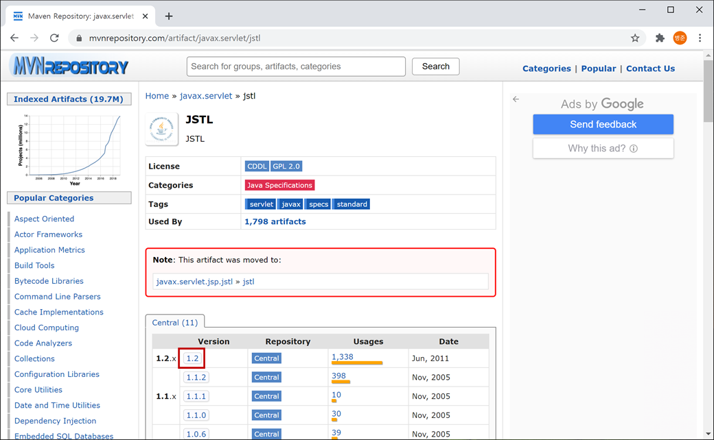Click the Central badge in the 1.2 row
The width and height of the screenshot is (714, 440).
(x=266, y=358)
